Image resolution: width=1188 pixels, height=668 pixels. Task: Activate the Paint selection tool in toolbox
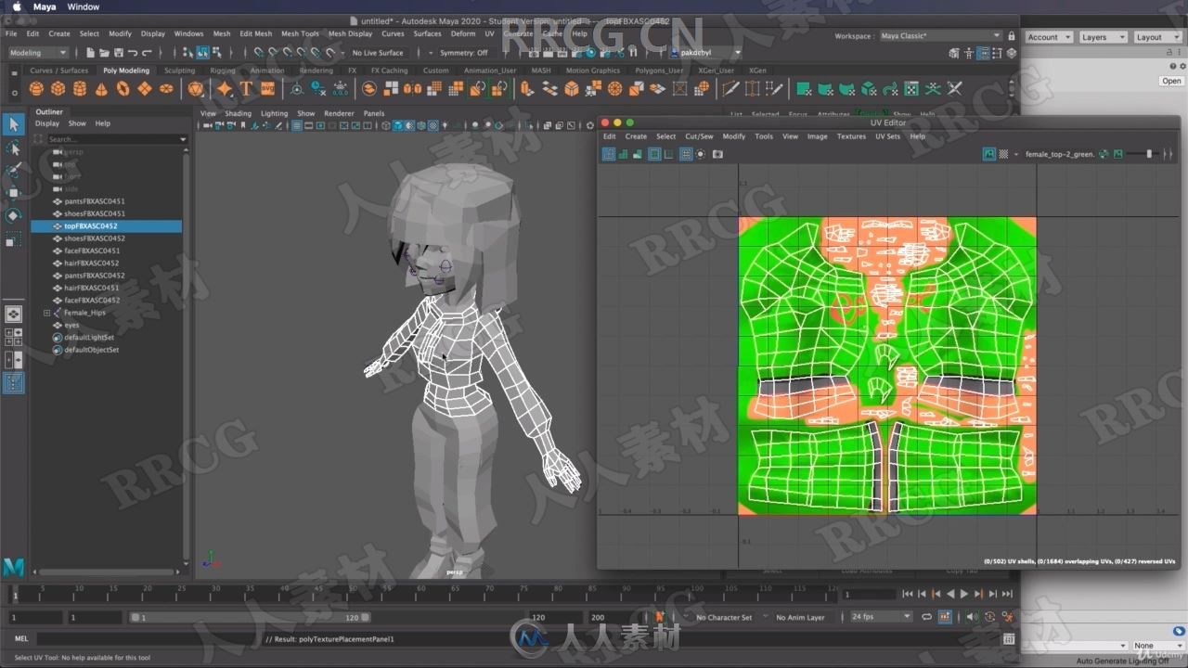point(13,172)
